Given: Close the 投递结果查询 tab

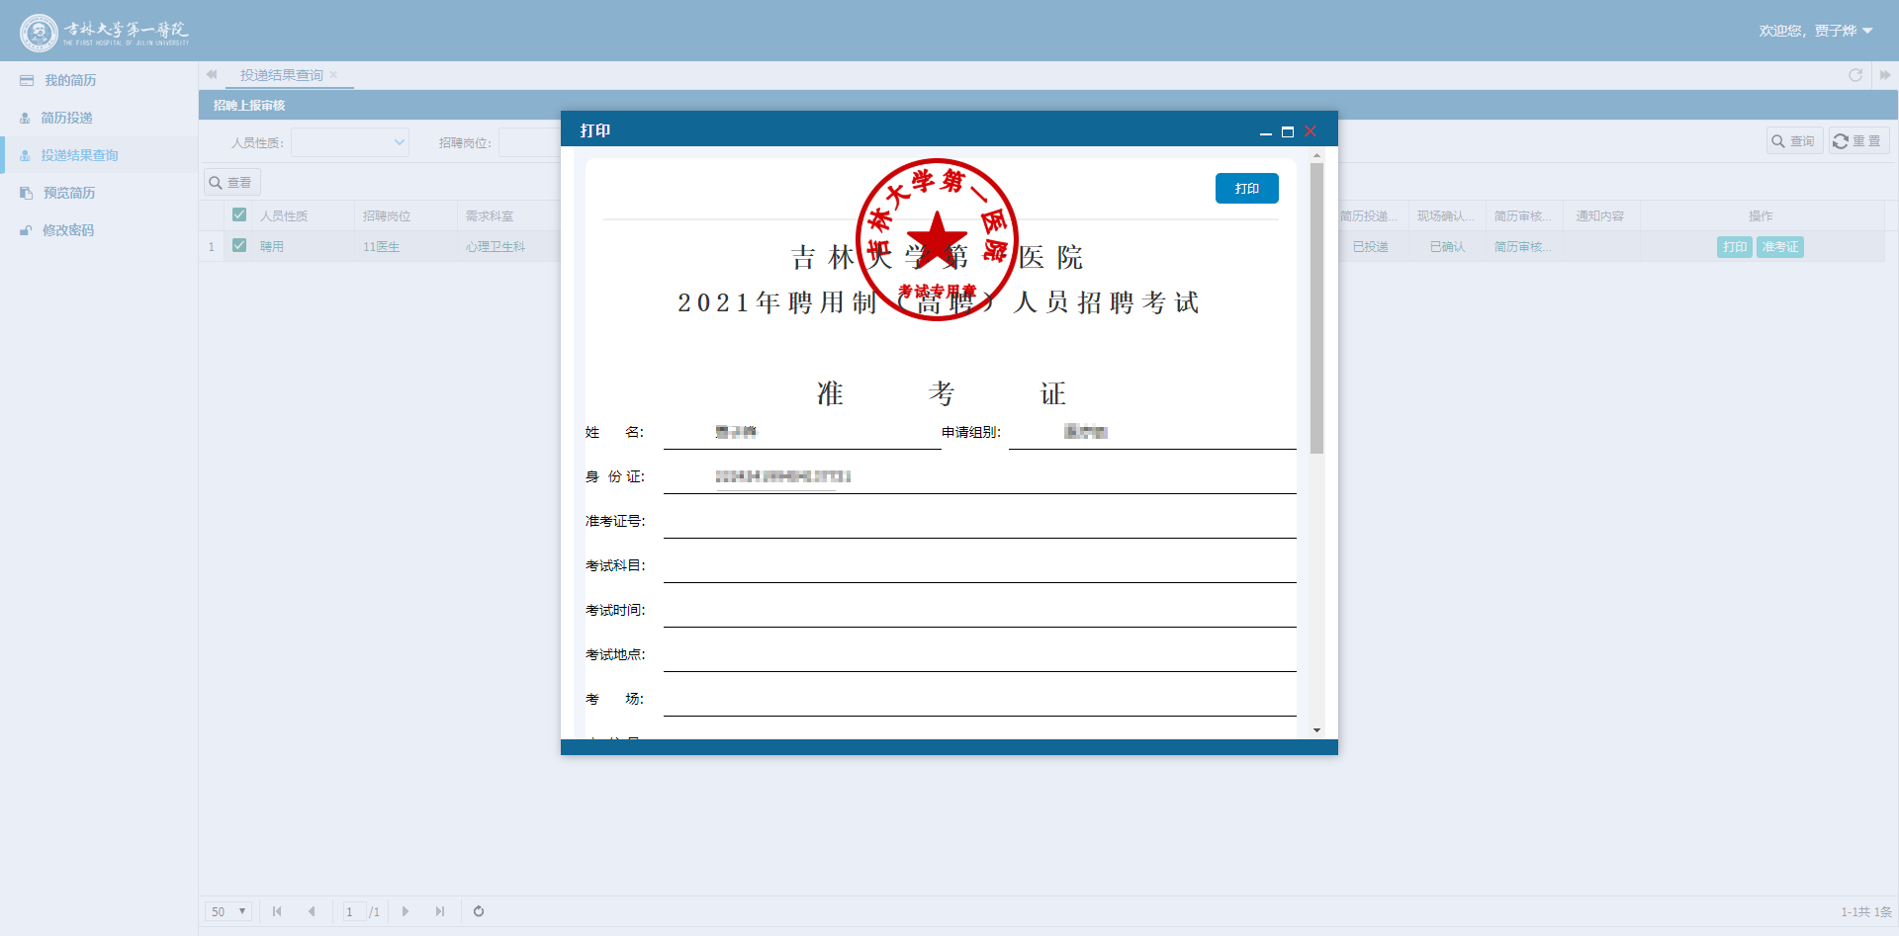Looking at the screenshot, I should point(333,75).
